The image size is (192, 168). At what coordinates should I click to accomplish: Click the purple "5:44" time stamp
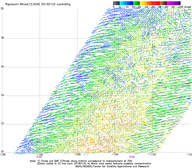39,157
